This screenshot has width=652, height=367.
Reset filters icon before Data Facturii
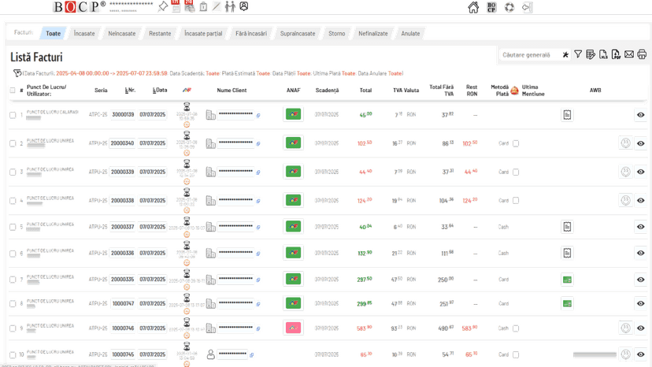tap(17, 73)
